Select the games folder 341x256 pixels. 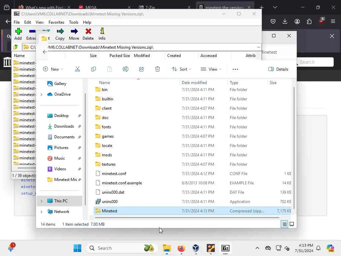pos(192,136)
